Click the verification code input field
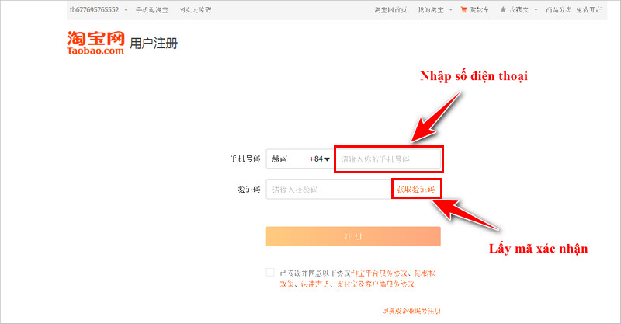Viewport: 621px width, 324px height. 328,190
